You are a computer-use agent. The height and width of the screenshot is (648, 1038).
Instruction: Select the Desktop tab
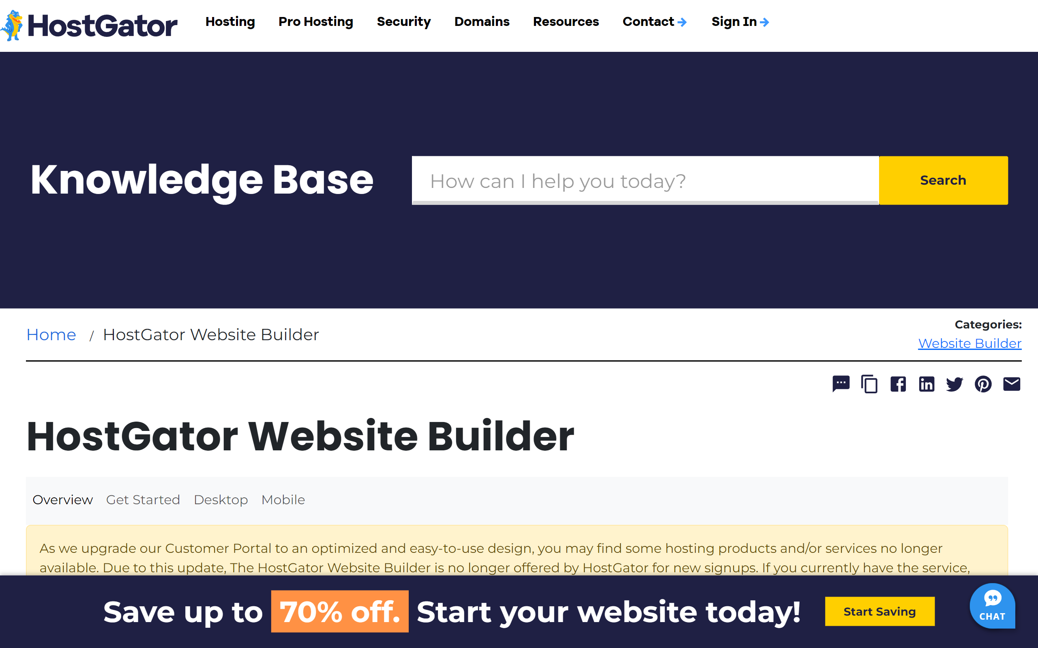221,499
